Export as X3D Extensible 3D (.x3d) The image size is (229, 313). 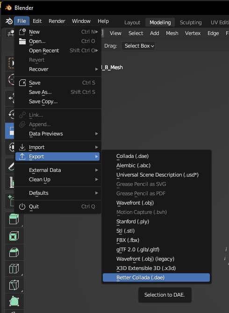(156, 268)
